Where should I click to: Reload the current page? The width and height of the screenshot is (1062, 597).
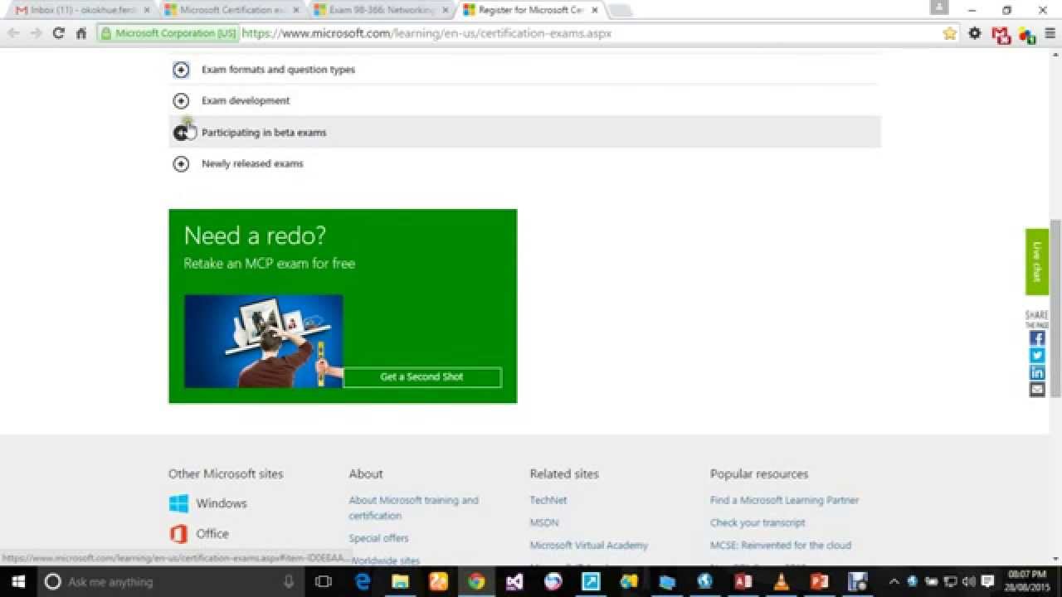pos(58,33)
